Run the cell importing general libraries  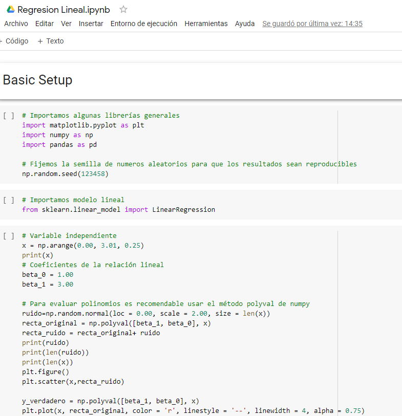coord(9,116)
